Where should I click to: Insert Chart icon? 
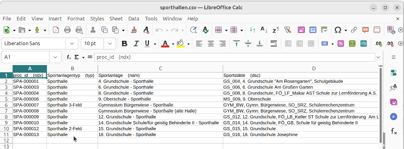[x=313, y=30]
